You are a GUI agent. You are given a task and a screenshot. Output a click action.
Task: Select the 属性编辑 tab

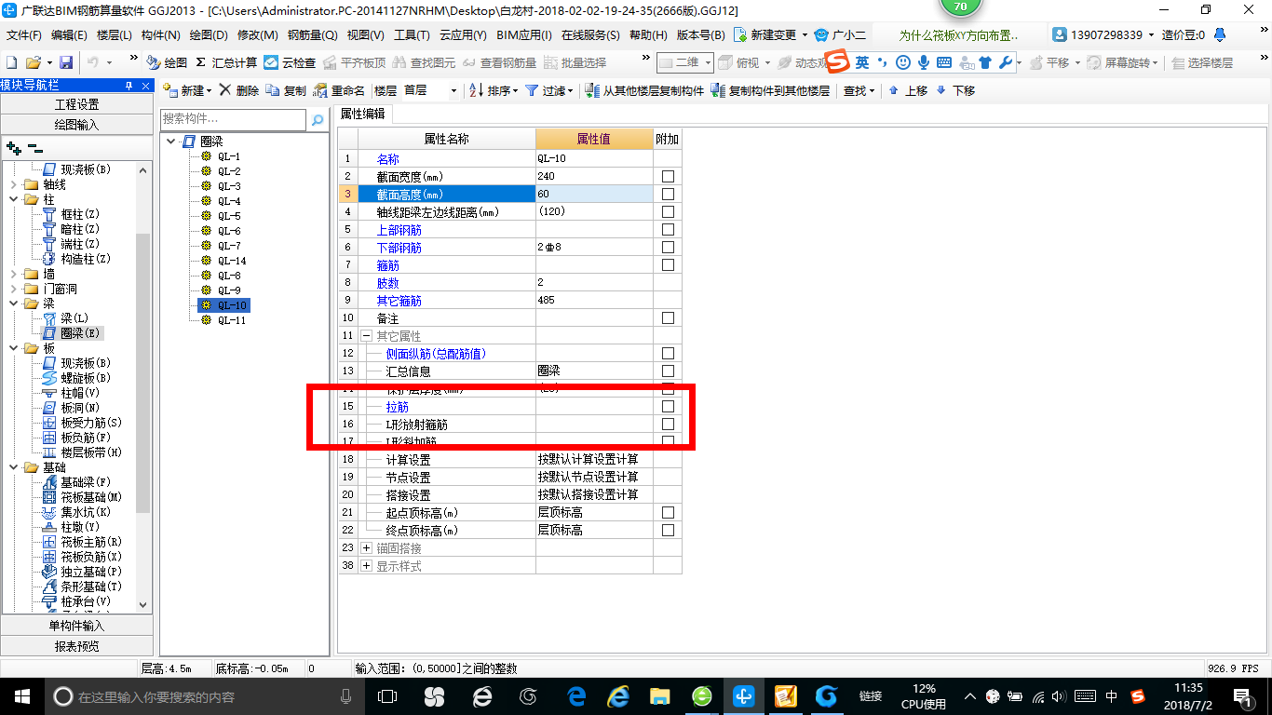[x=362, y=114]
